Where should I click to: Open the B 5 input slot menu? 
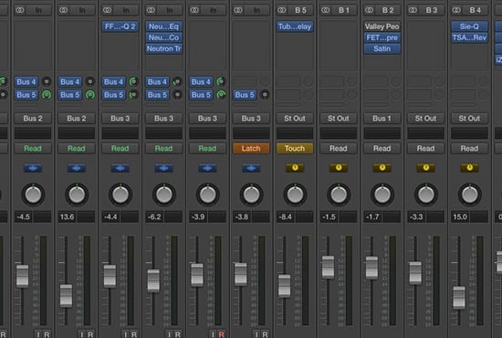[x=300, y=10]
